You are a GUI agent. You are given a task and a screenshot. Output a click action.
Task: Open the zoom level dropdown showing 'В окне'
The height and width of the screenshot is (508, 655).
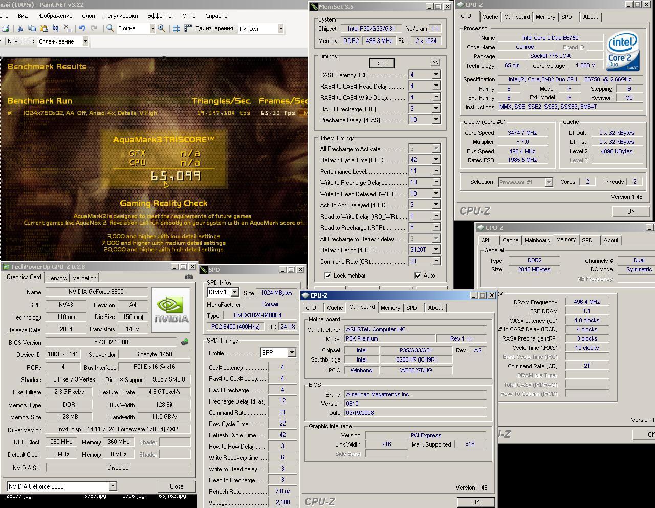[x=152, y=29]
